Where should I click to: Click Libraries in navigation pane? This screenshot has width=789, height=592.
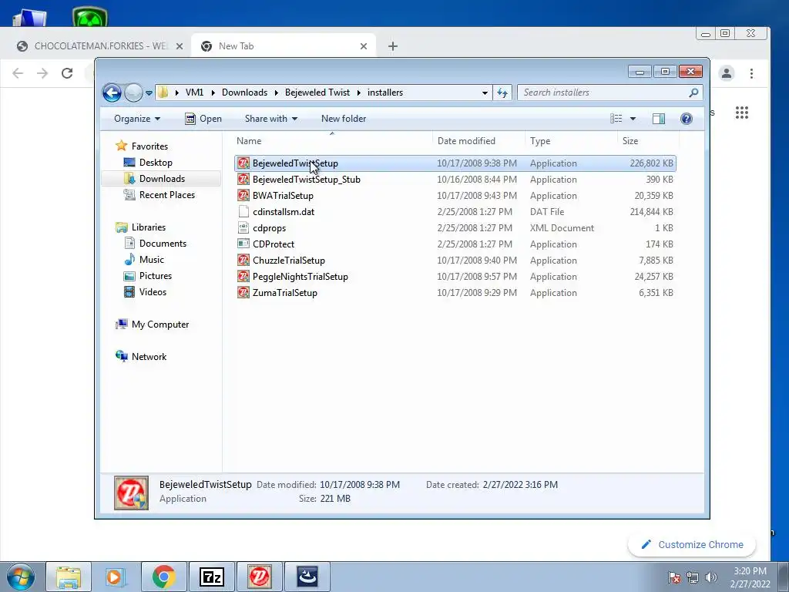point(142,227)
